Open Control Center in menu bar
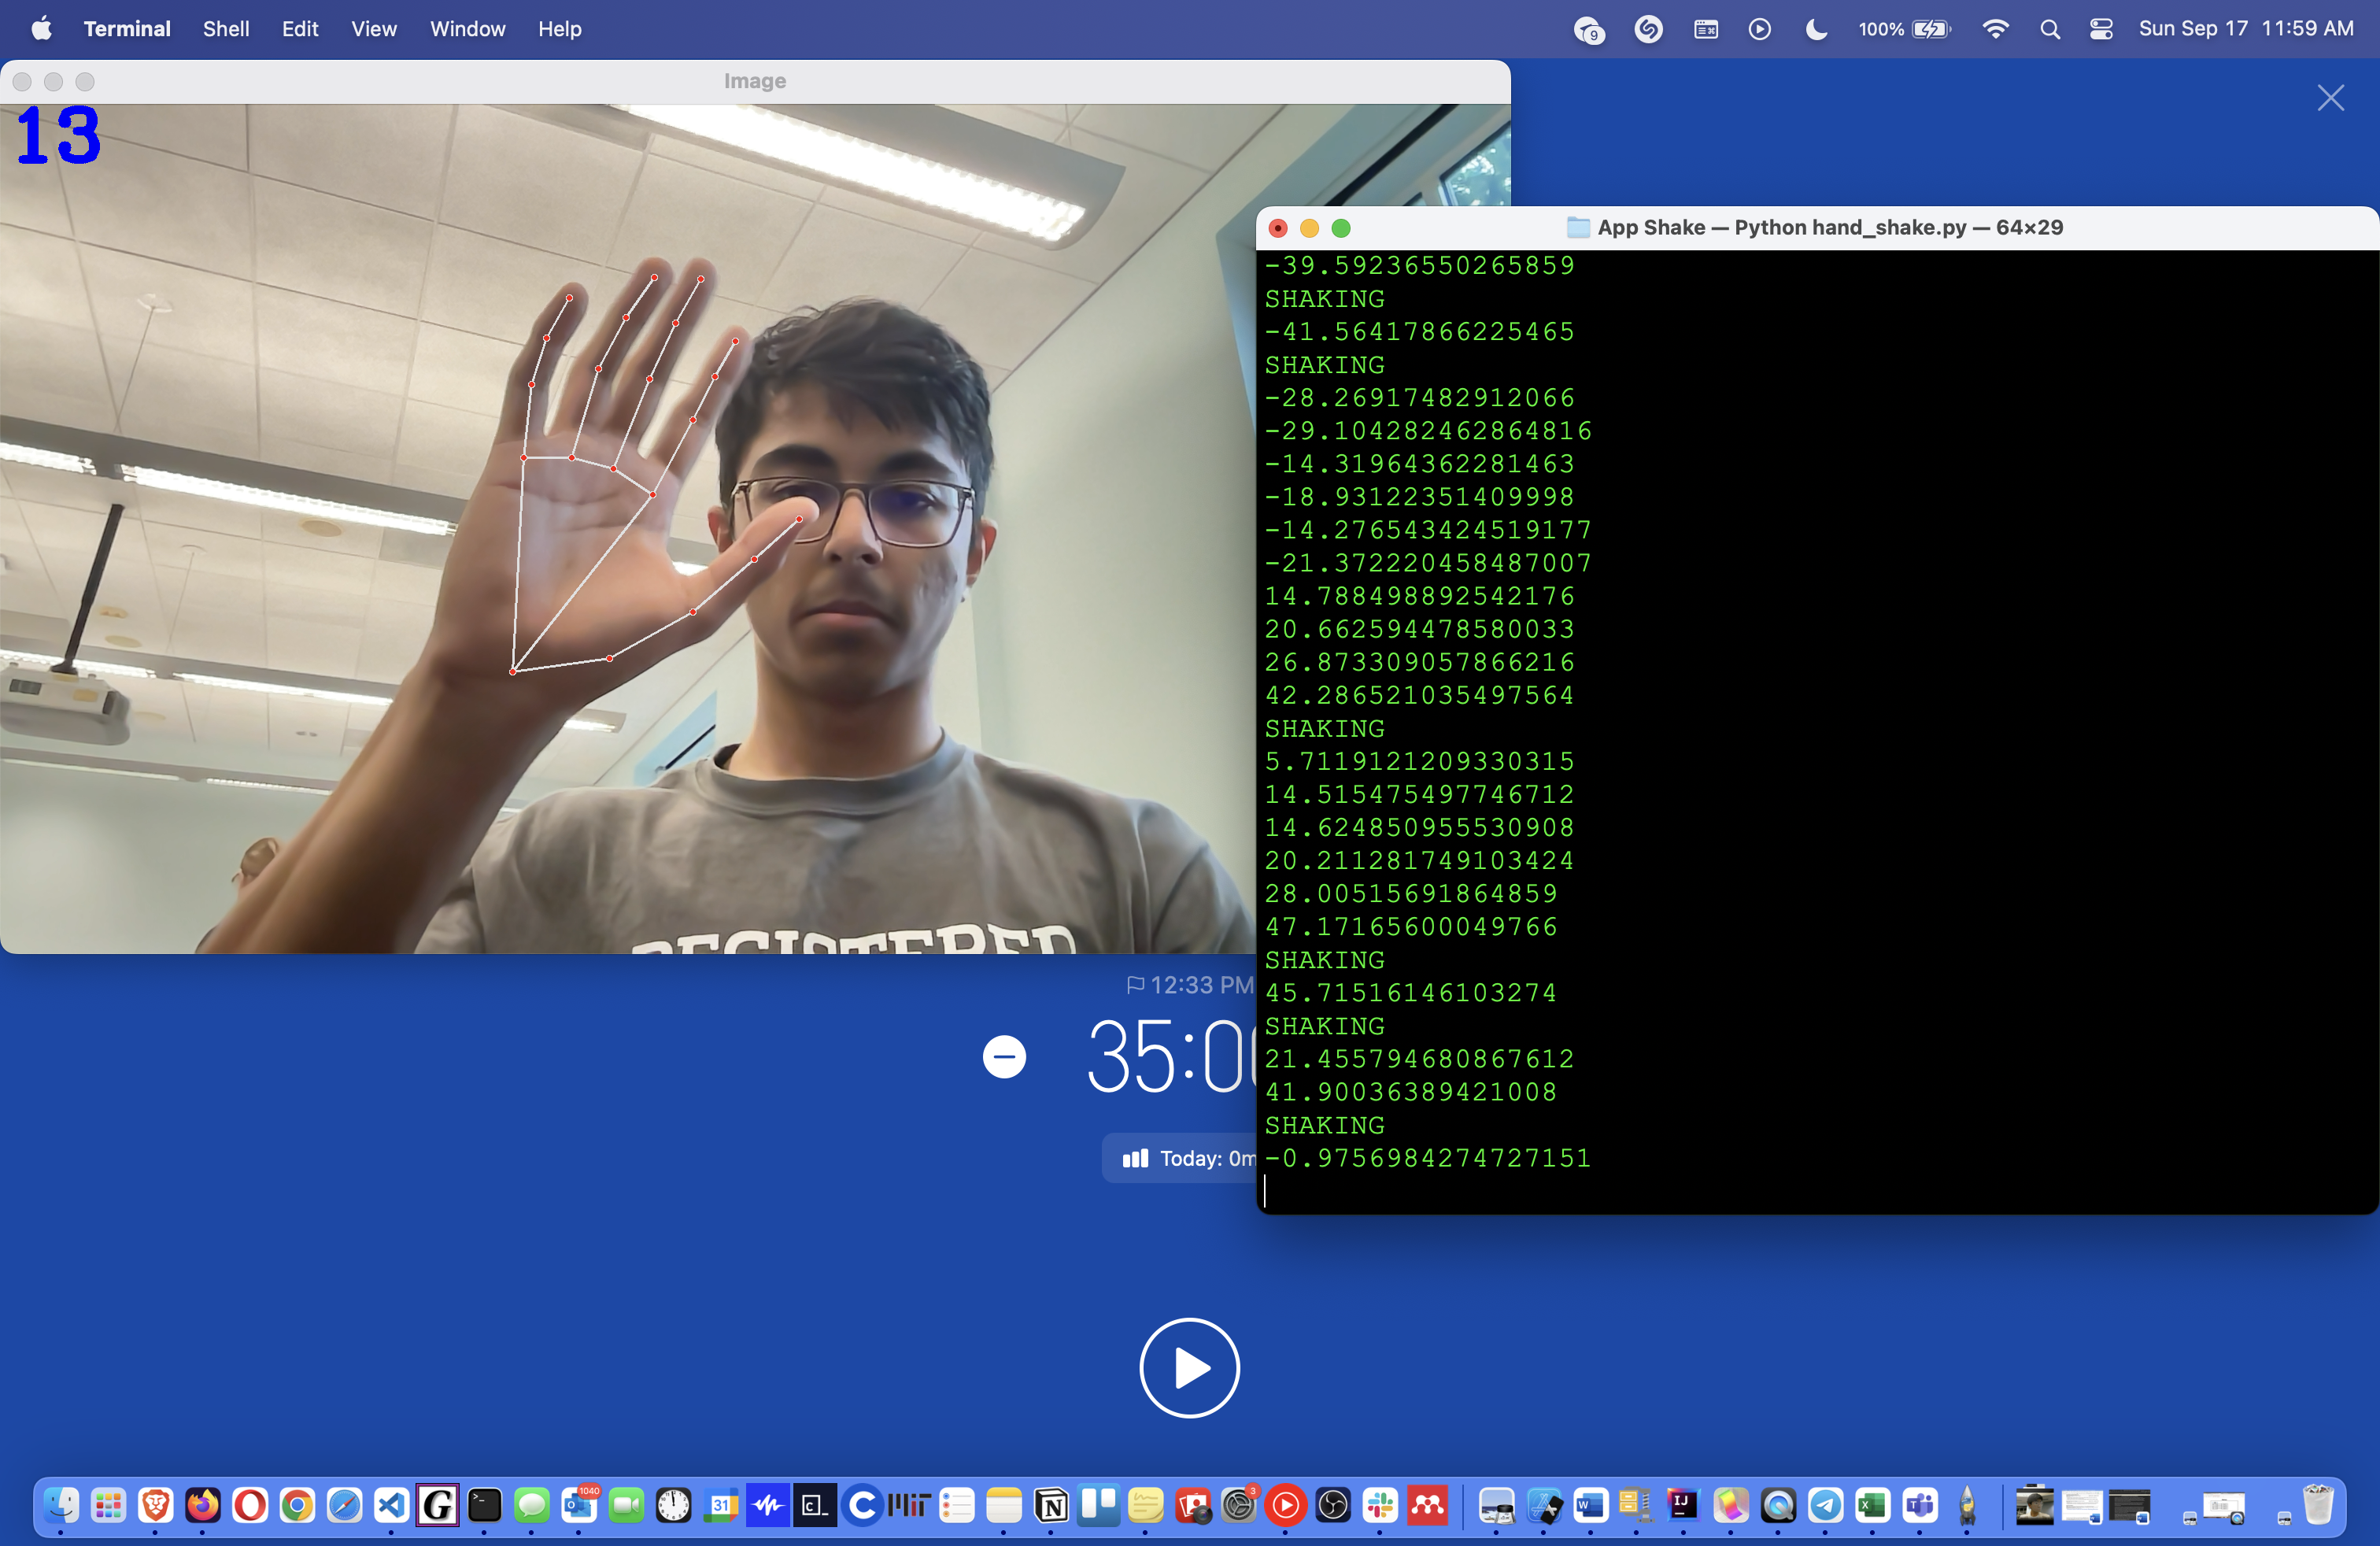Viewport: 2380px width, 1546px height. point(2101,29)
